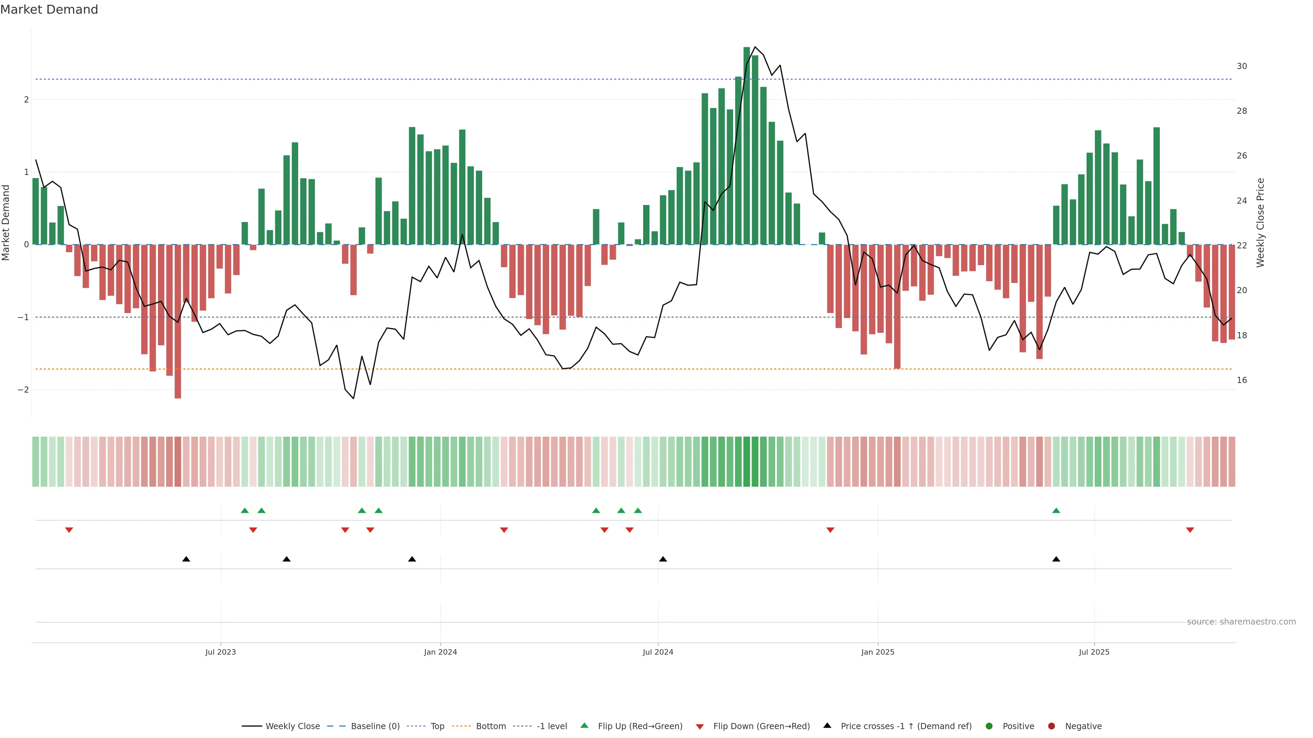
Task: Click the green Flip Up legend triangle
Action: 584,725
